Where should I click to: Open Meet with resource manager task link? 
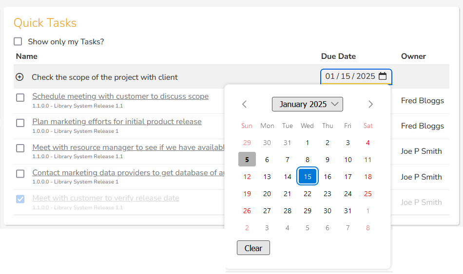pos(129,147)
